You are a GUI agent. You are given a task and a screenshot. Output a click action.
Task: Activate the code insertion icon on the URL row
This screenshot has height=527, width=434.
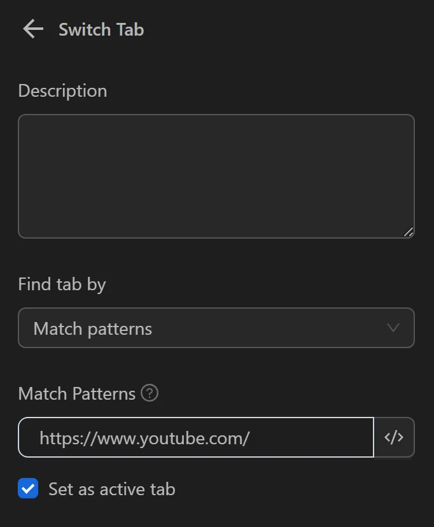pyautogui.click(x=394, y=437)
